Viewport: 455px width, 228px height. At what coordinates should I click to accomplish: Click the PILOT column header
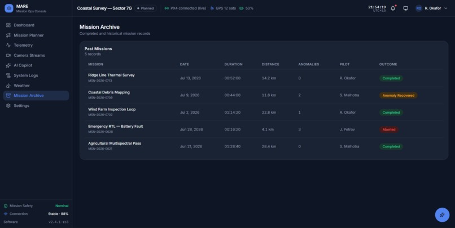click(x=344, y=64)
